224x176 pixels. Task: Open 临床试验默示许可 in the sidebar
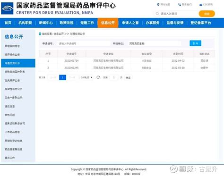(x=15, y=124)
